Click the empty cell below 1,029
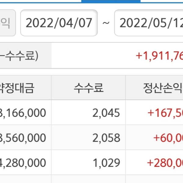 click(x=88, y=179)
